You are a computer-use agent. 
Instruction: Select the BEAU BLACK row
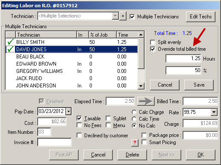[x=71, y=57]
